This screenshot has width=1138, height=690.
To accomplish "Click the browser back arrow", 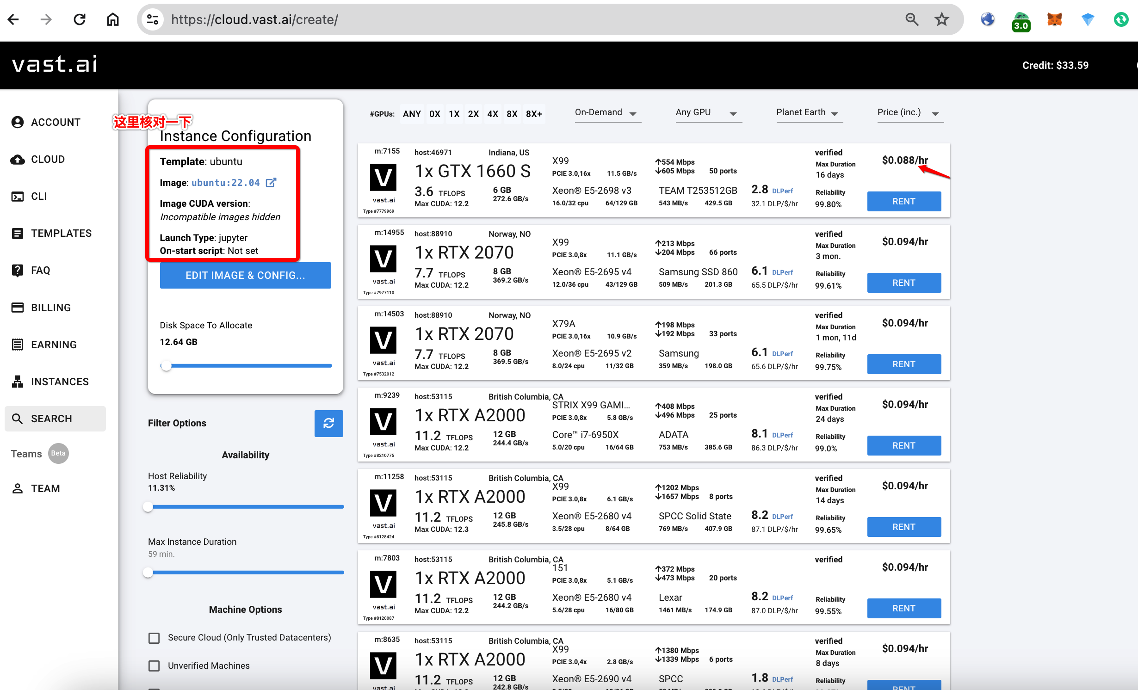I will tap(13, 19).
